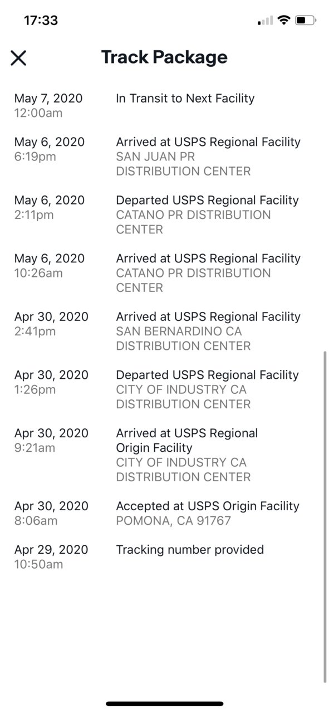Tap the Apr 29, 2020 10:50am timestamp
Screen dimensions: 329x713
[x=51, y=557]
